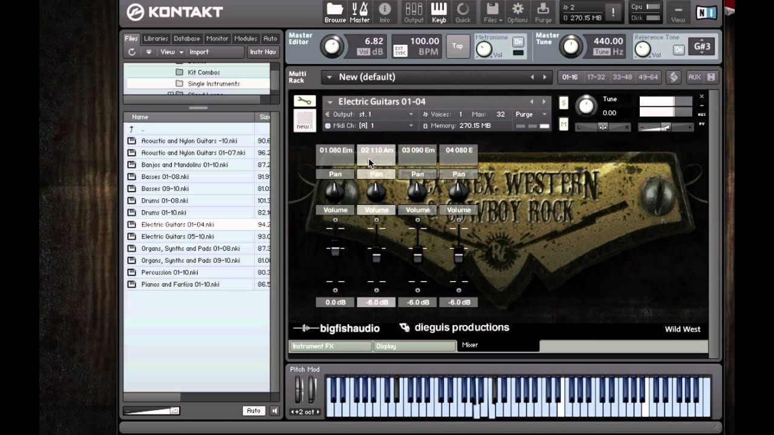The image size is (774, 435).
Task: Switch to the Database tab
Action: 187,39
